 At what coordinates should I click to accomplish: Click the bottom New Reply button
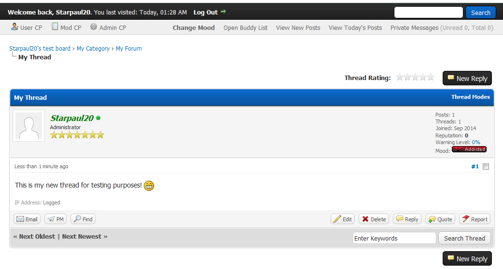467,258
